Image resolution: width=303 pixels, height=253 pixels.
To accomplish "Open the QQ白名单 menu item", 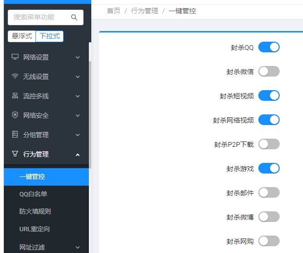I will [x=33, y=194].
